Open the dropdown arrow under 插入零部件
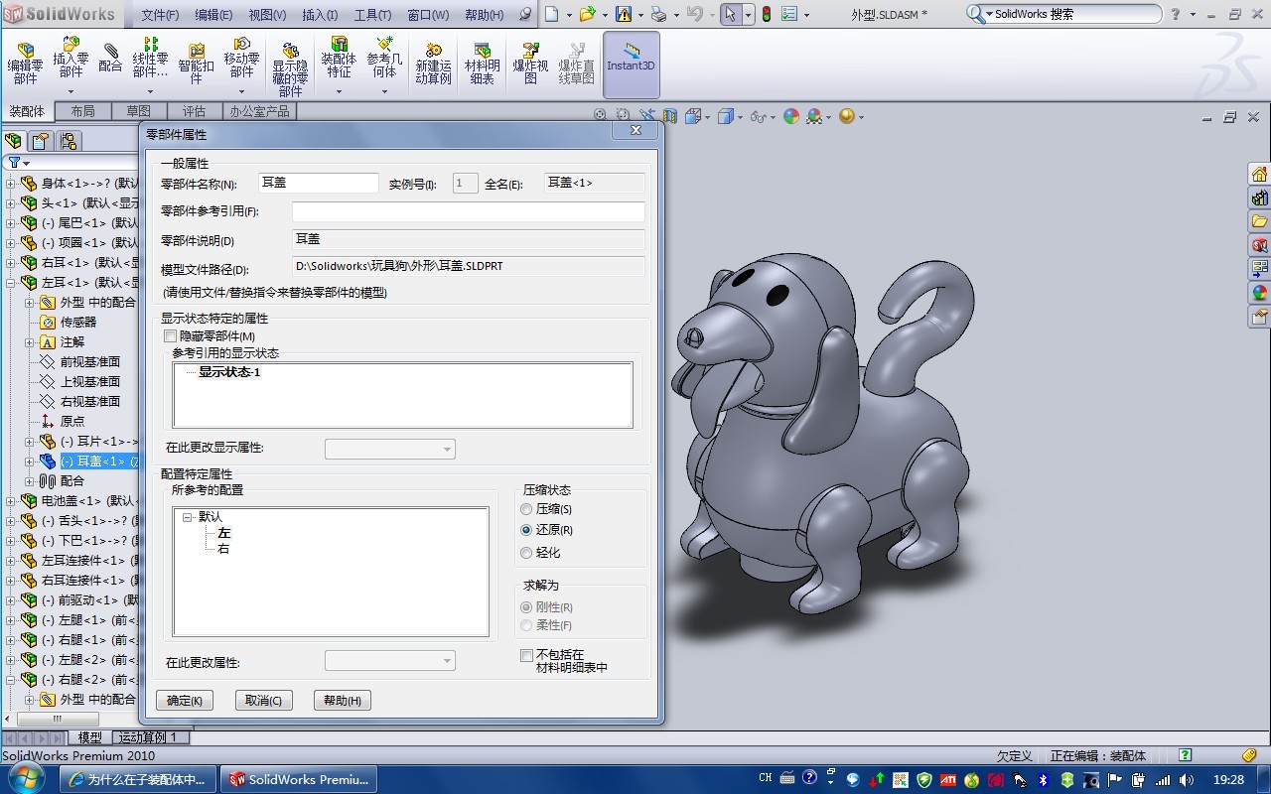This screenshot has height=794, width=1271. pos(71,91)
